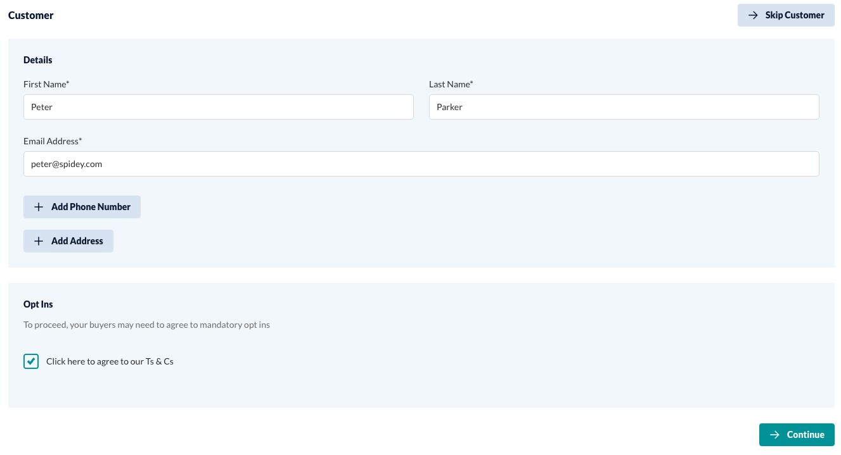Click the Details section heading
841x455 pixels.
tap(38, 60)
